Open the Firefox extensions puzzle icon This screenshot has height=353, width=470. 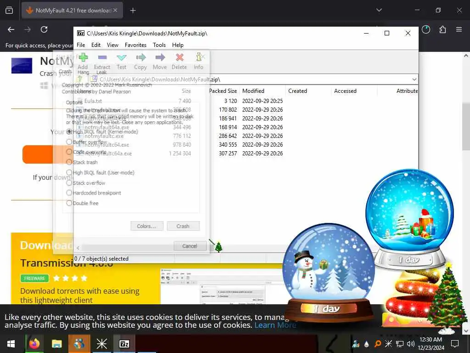tap(442, 29)
